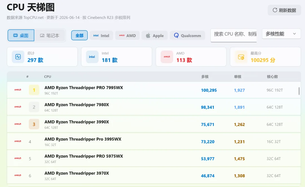
Task: Click the AMD logo in the AMD filter
Action: [x=122, y=35]
